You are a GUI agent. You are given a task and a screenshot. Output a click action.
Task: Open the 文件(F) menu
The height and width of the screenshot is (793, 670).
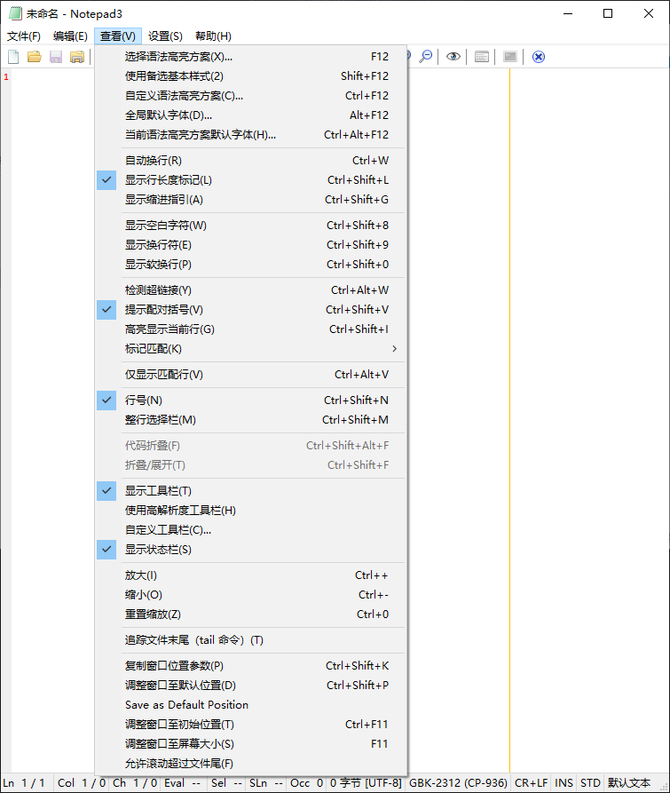click(x=24, y=36)
